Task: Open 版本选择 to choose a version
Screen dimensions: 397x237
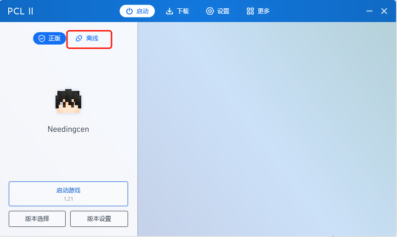Action: click(x=37, y=219)
